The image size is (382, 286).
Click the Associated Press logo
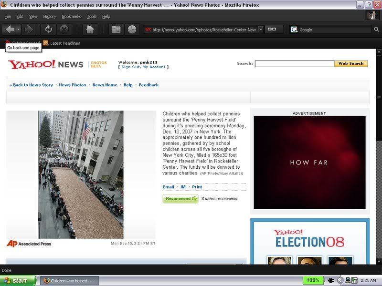[29, 244]
